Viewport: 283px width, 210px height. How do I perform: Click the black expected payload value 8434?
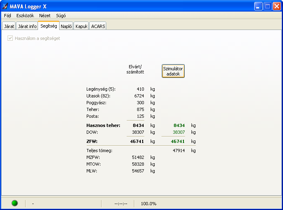138,125
